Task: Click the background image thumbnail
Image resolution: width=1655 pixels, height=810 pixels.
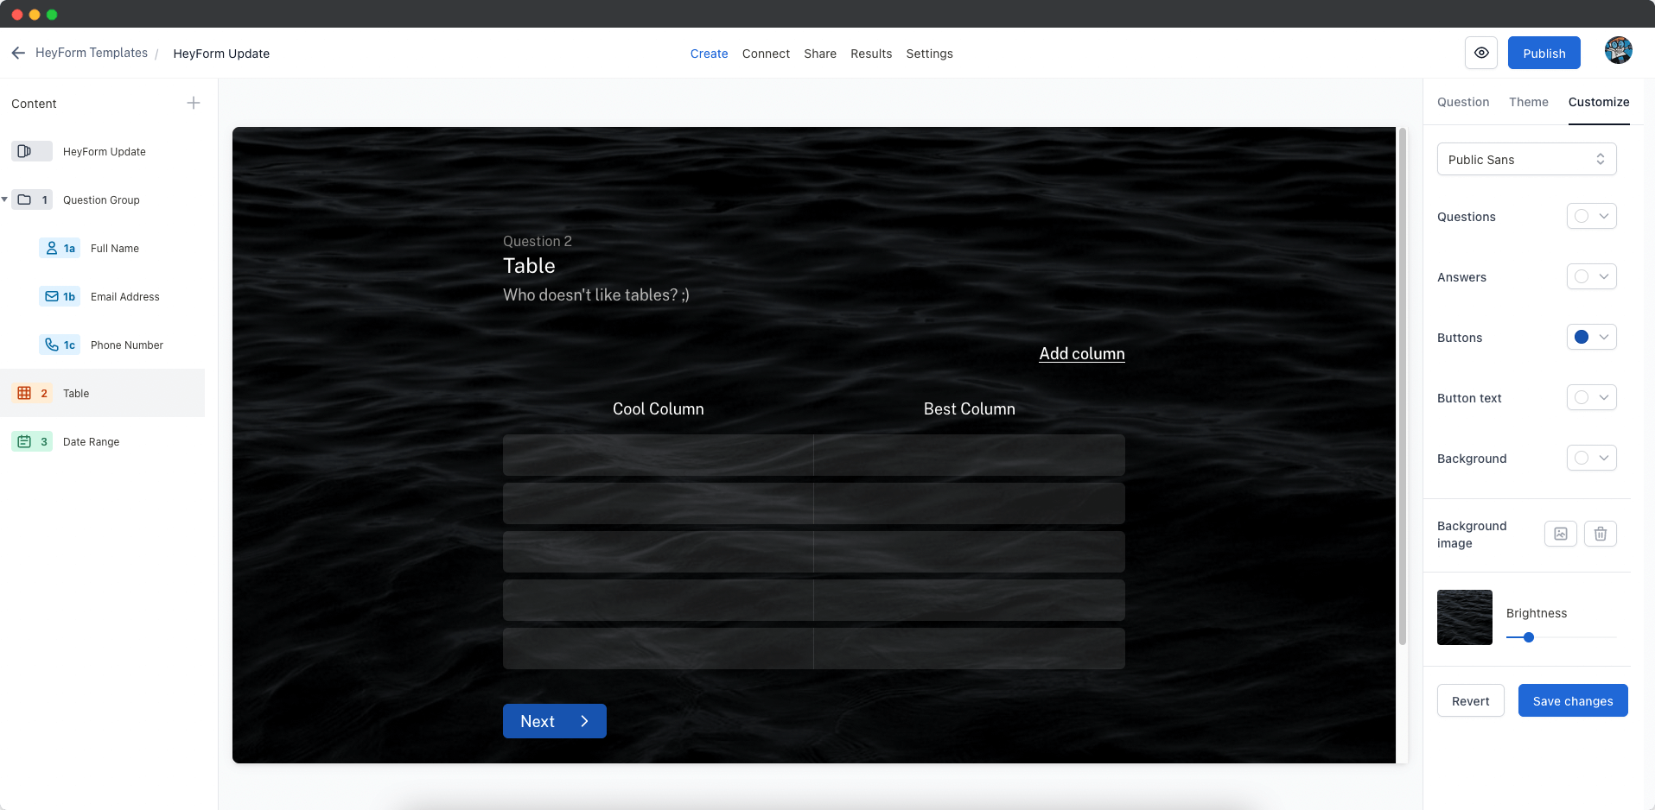Action: [1464, 617]
